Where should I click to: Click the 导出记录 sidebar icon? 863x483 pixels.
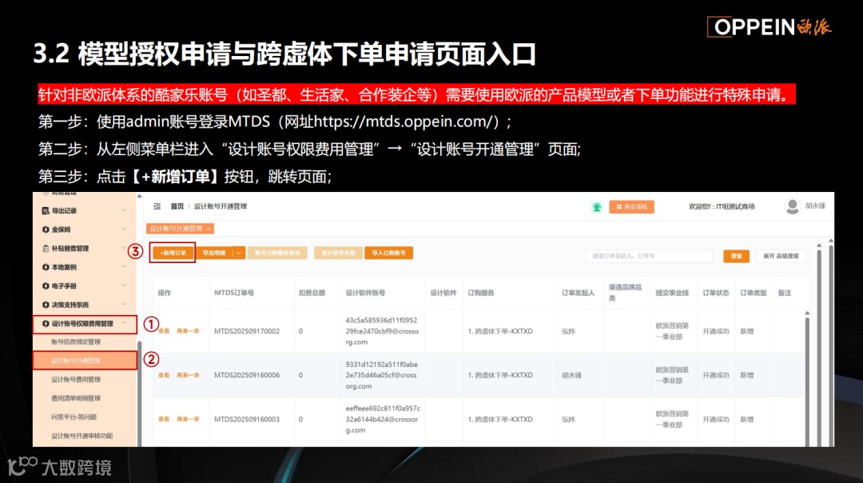[46, 210]
